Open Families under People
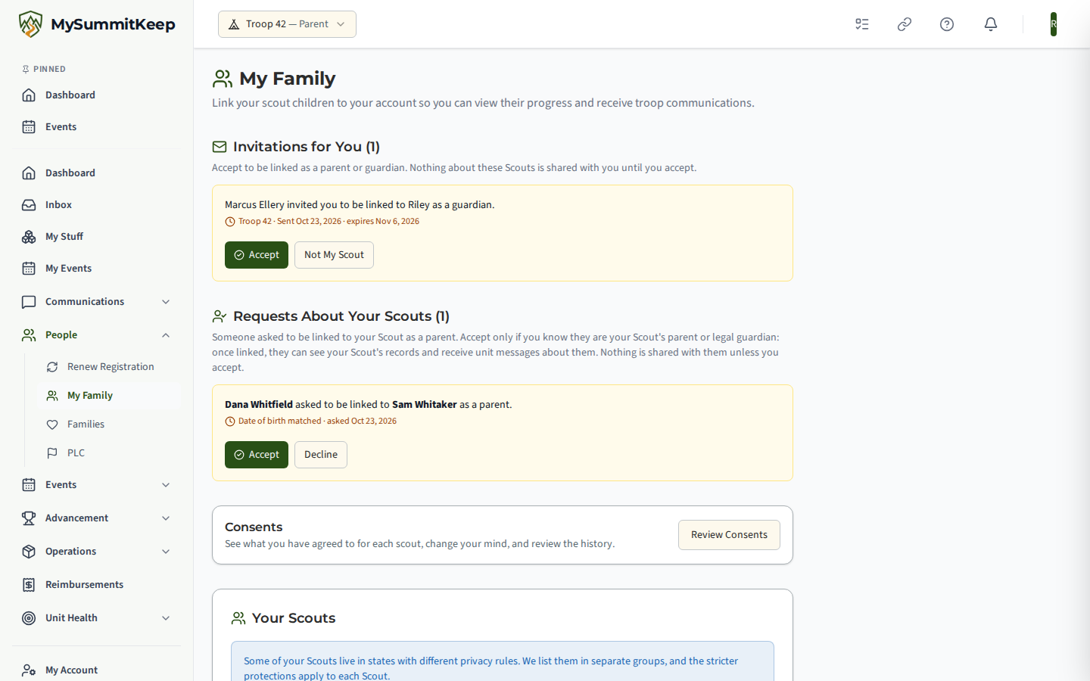The height and width of the screenshot is (681, 1090). click(109, 424)
